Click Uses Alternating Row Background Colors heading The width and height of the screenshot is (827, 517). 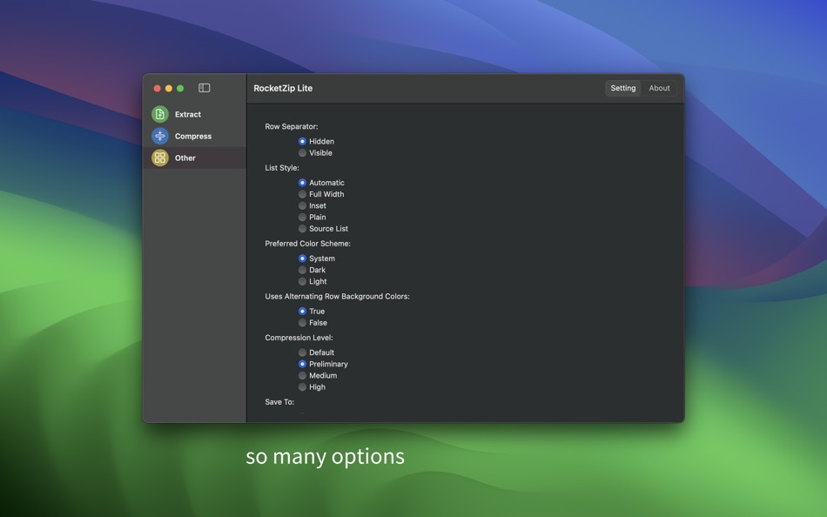click(x=337, y=297)
